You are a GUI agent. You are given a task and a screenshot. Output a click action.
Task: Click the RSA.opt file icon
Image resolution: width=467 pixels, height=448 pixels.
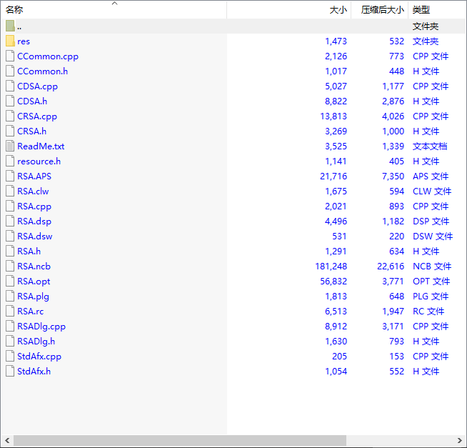coord(10,281)
